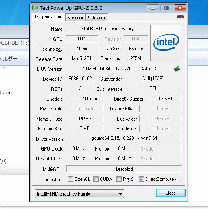Image resolution: width=208 pixels, height=209 pixels.
Task: Click the Release Date field Jan 5, 2011
Action: coord(82,58)
